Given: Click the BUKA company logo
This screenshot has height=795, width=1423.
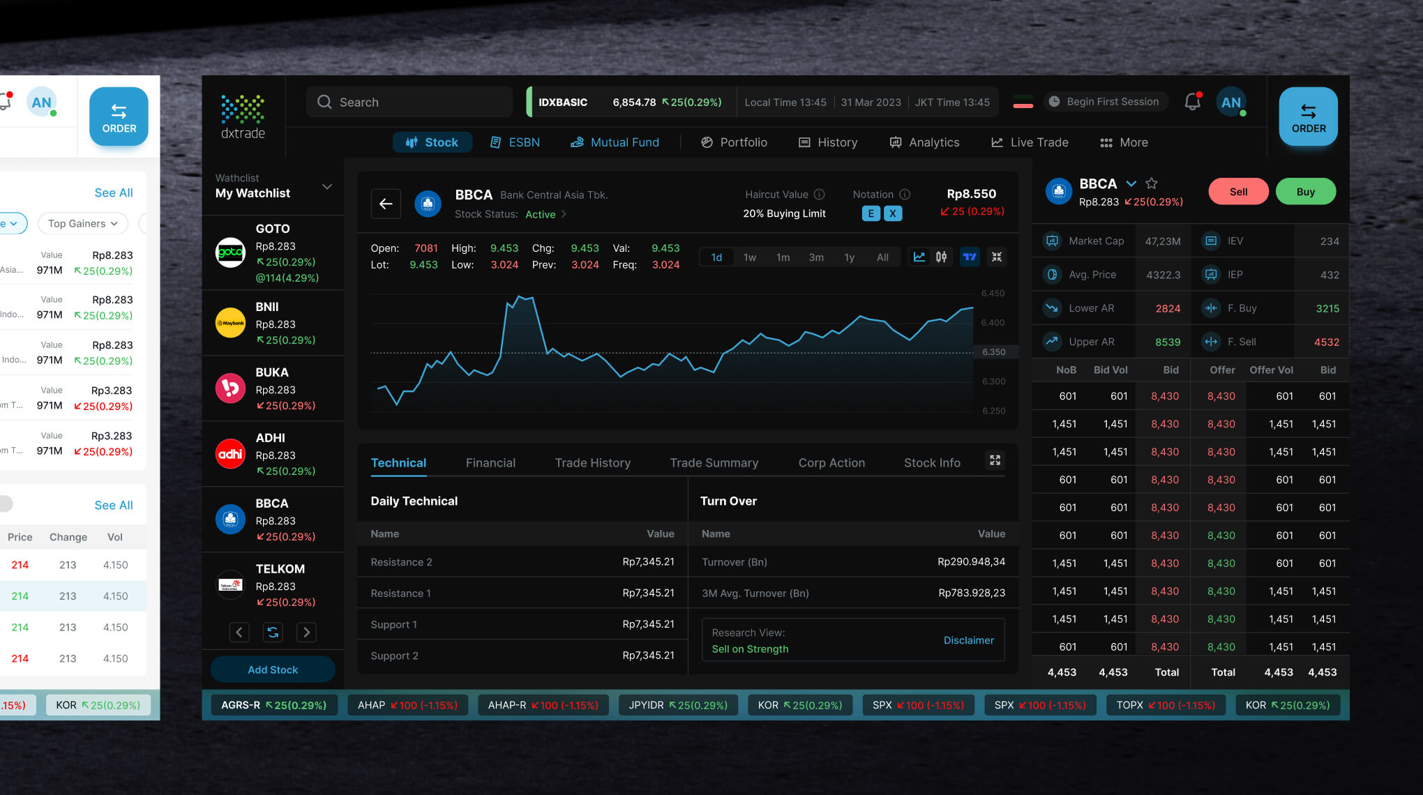Looking at the screenshot, I should click(230, 388).
